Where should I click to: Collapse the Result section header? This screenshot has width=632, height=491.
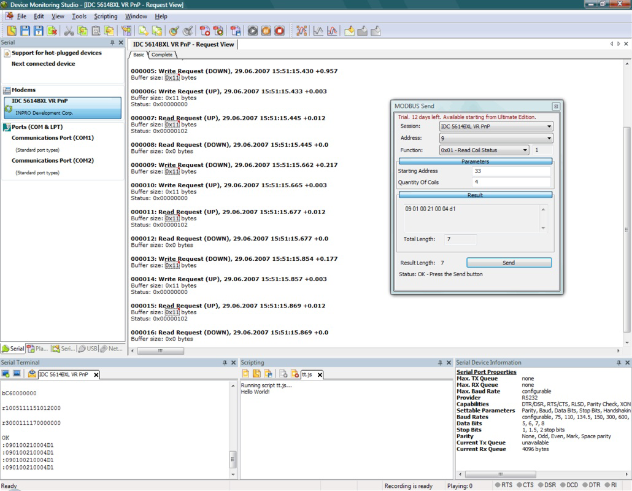[x=475, y=195]
